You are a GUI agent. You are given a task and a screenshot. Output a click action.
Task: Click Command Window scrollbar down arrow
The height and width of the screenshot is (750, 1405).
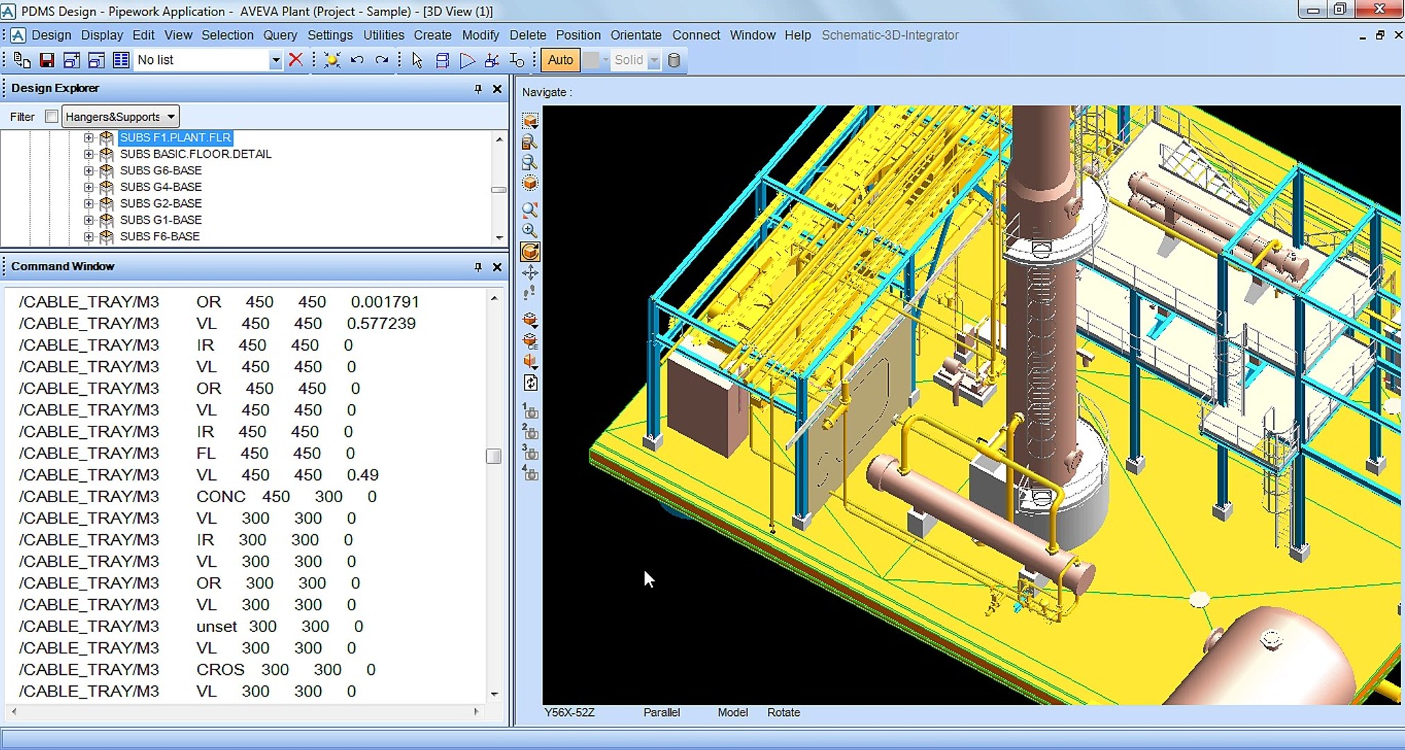[494, 694]
